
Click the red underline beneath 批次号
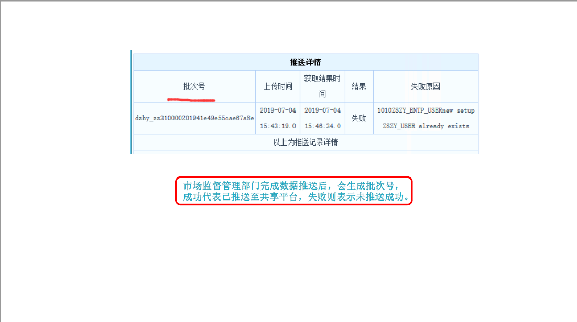point(191,99)
